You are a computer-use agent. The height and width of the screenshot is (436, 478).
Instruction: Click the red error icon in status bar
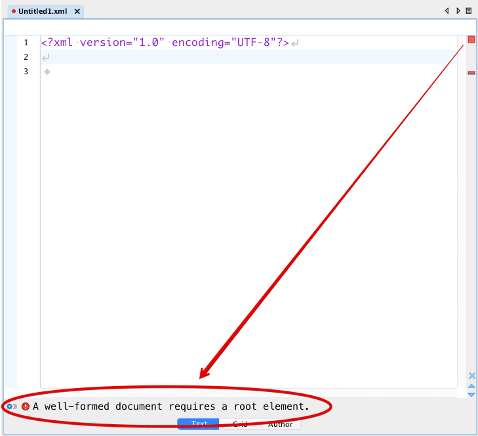(x=26, y=406)
